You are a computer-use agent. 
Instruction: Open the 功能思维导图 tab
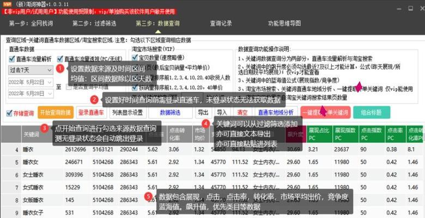pyautogui.click(x=284, y=23)
